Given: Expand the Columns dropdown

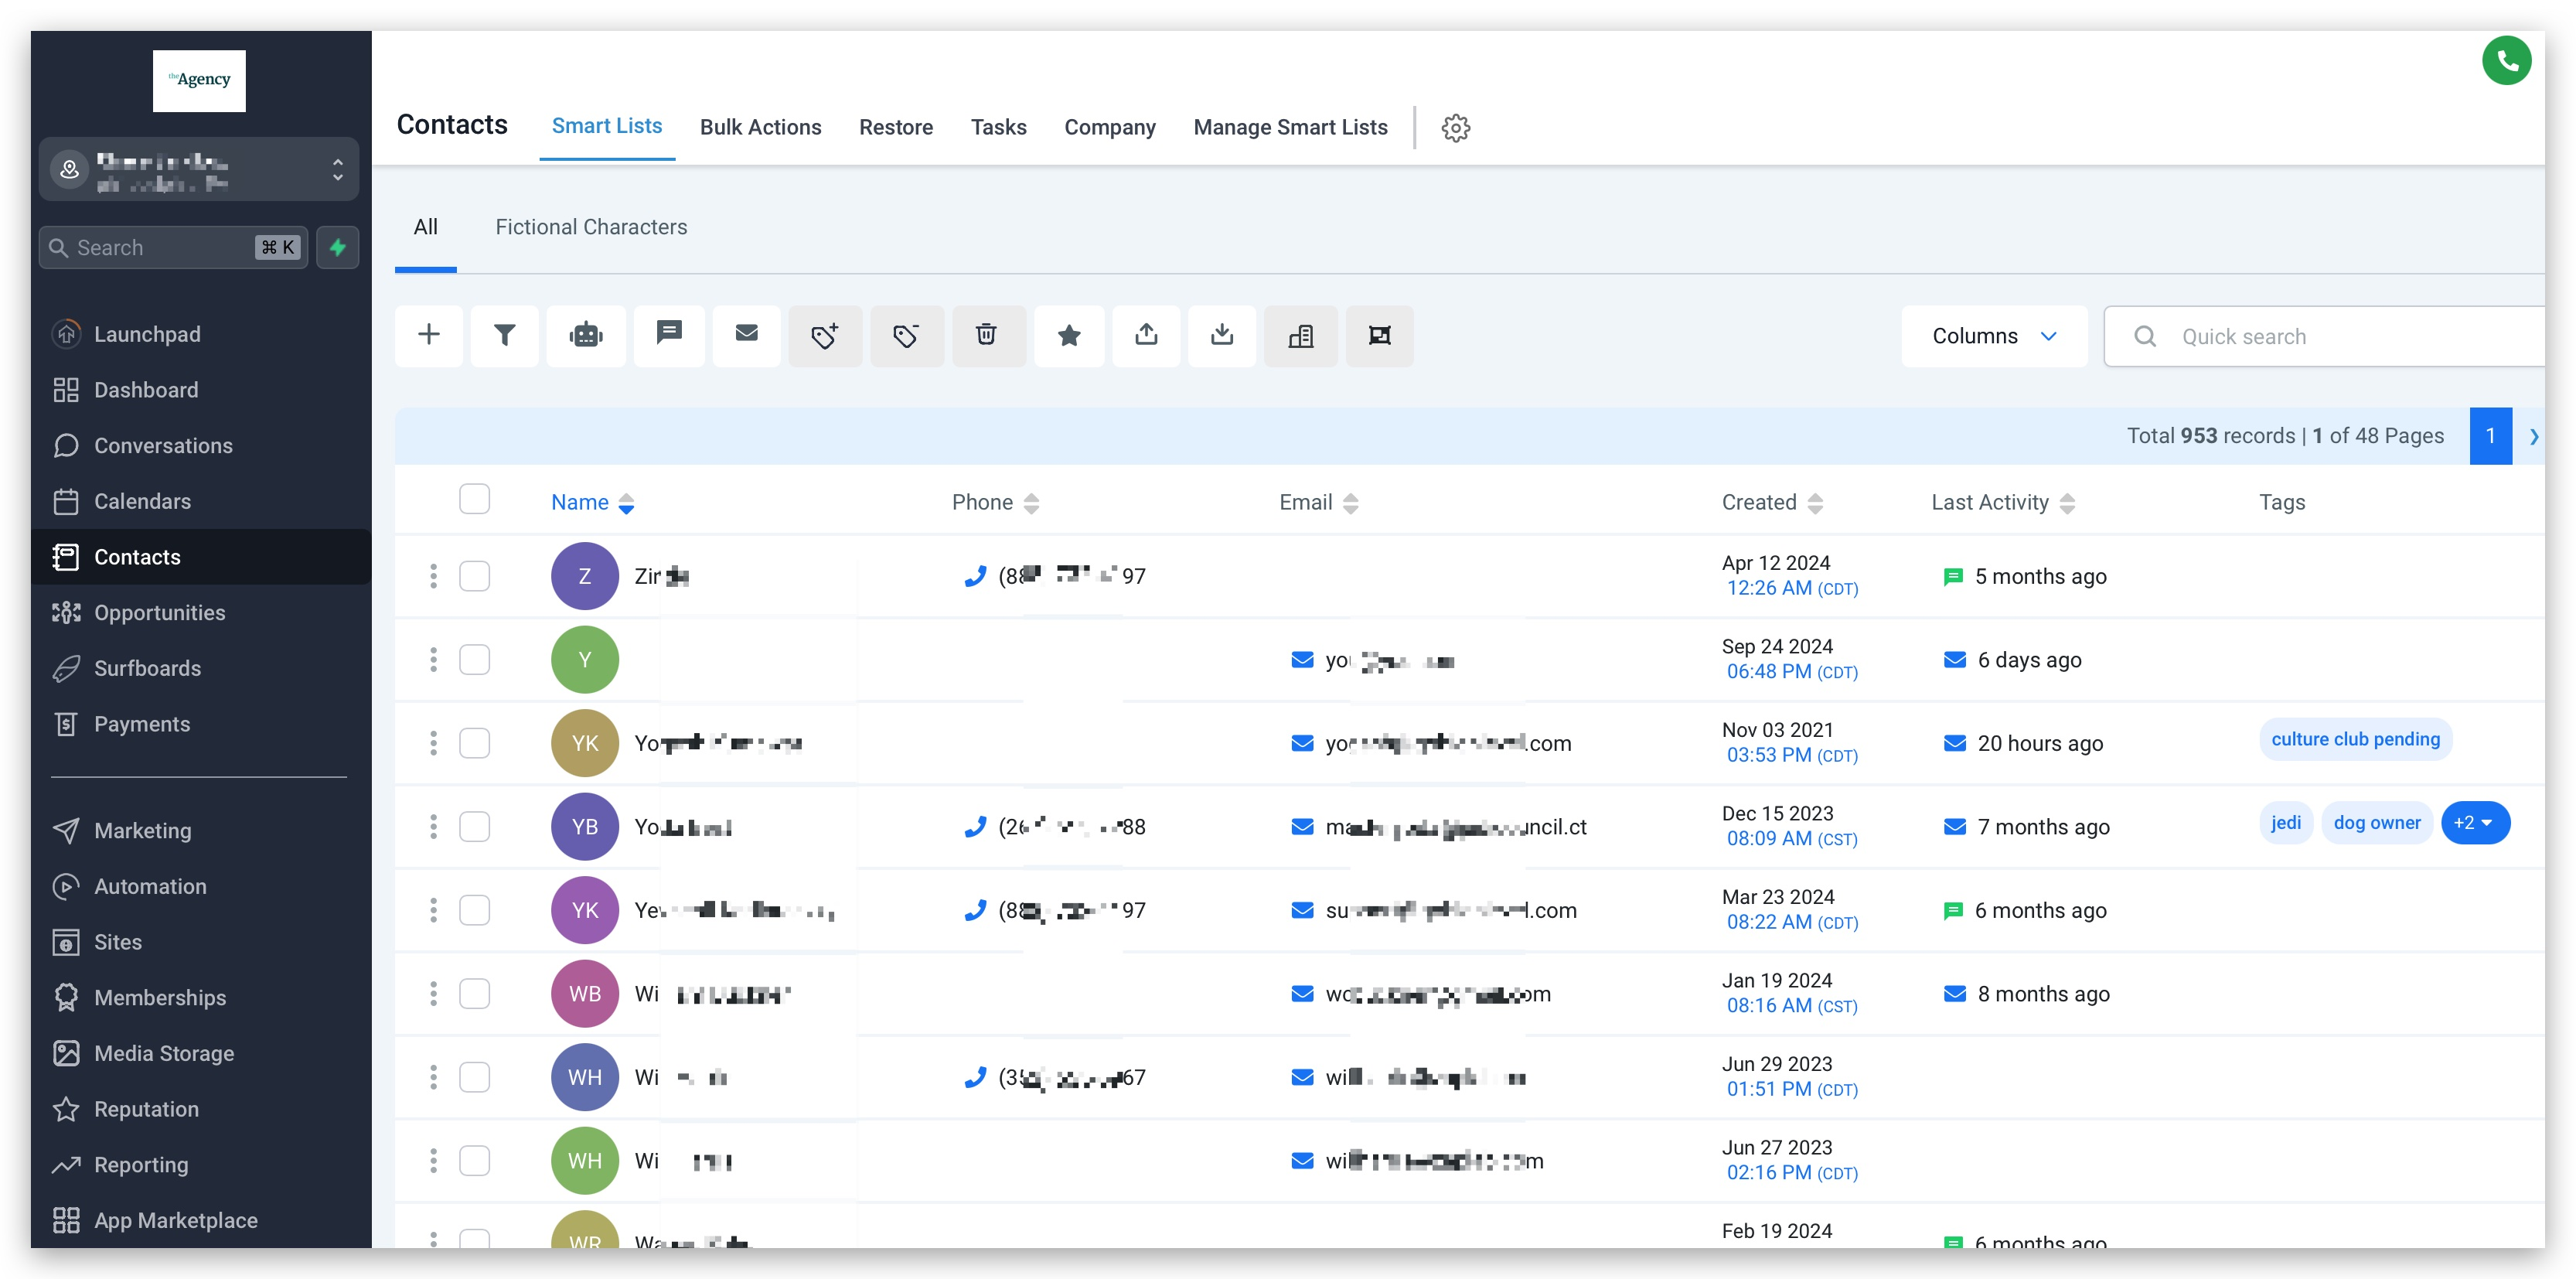Looking at the screenshot, I should tap(1993, 336).
